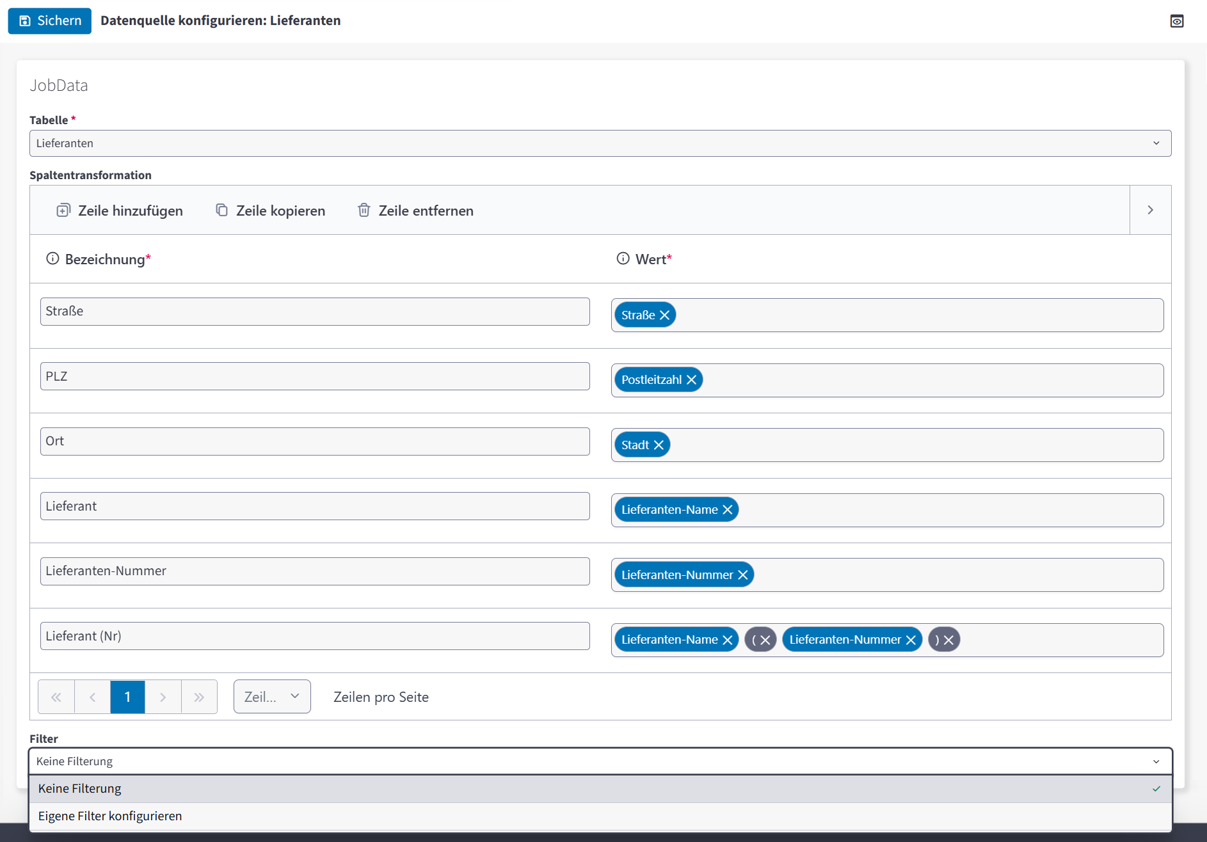
Task: Go to previous page of rows
Action: [92, 697]
